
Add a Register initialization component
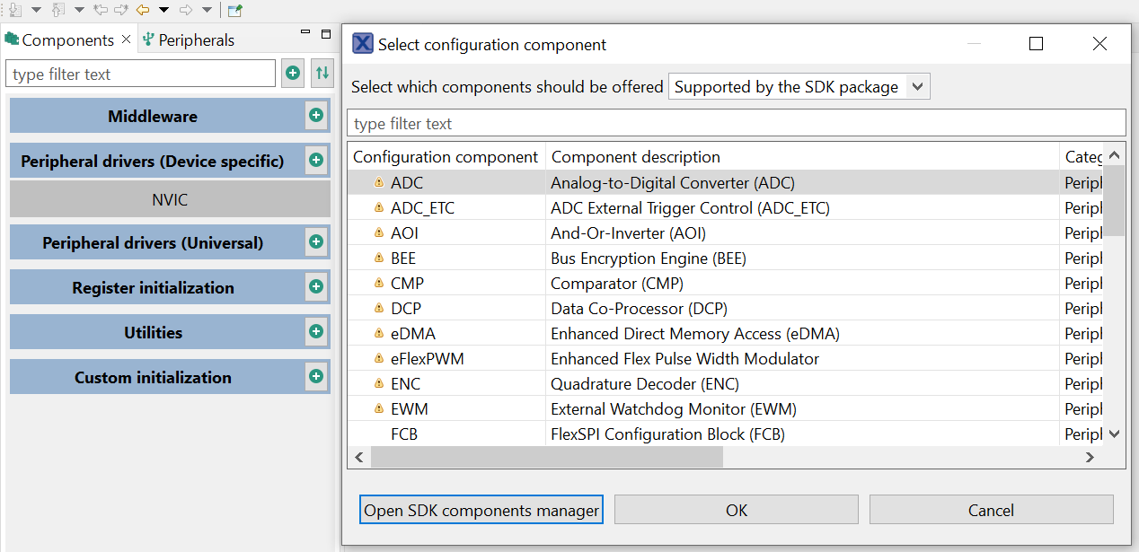316,287
